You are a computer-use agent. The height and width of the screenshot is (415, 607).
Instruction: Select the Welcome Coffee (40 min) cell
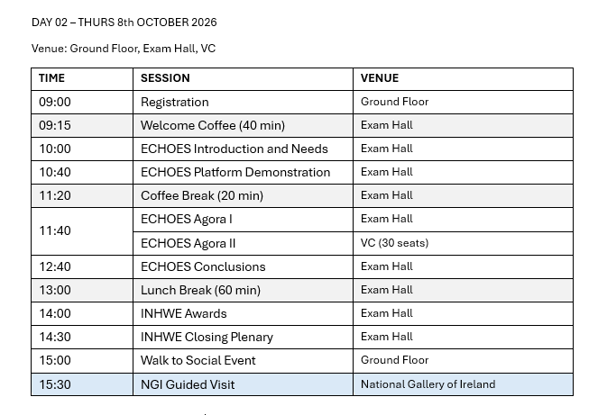(213, 126)
